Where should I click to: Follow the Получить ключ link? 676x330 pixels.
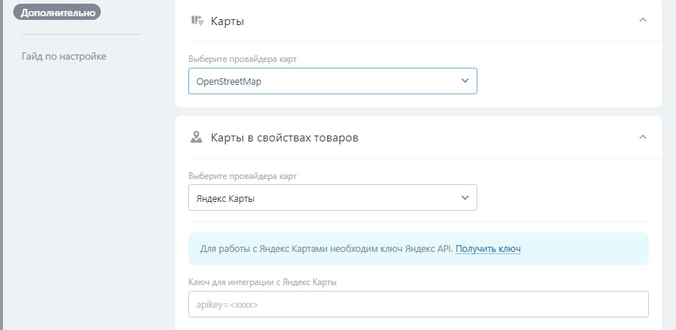(488, 249)
